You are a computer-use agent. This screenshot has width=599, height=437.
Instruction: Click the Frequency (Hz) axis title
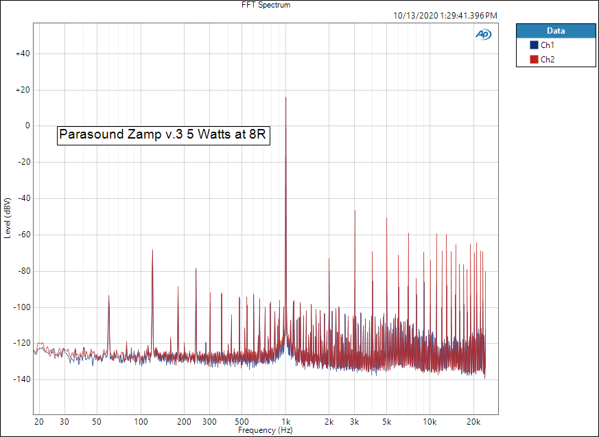click(265, 430)
